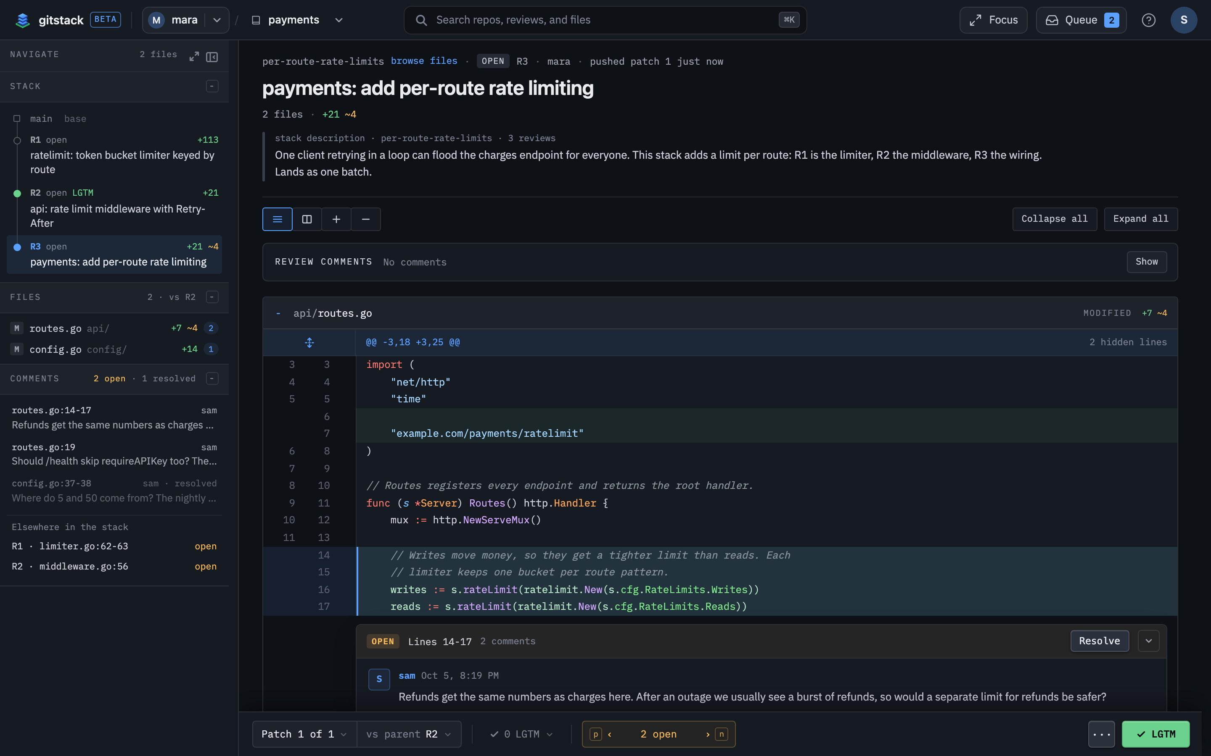Switch to split diff view icon

click(307, 219)
